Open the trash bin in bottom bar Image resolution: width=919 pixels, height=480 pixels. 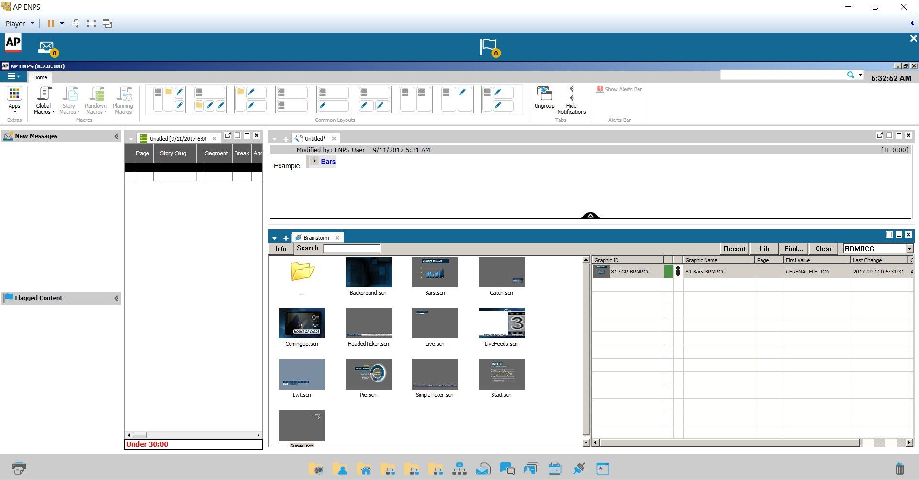899,469
